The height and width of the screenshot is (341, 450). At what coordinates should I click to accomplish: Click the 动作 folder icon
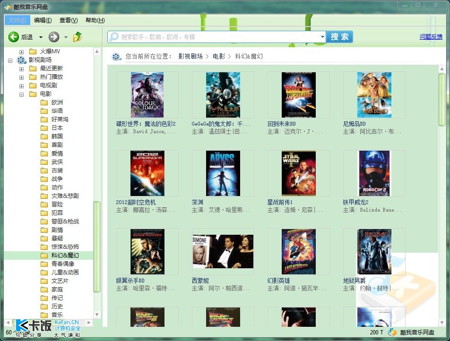click(x=44, y=188)
